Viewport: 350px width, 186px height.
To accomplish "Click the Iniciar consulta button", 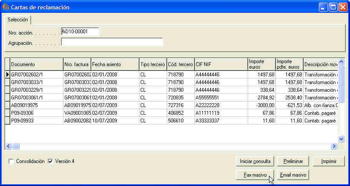I will [255, 161].
